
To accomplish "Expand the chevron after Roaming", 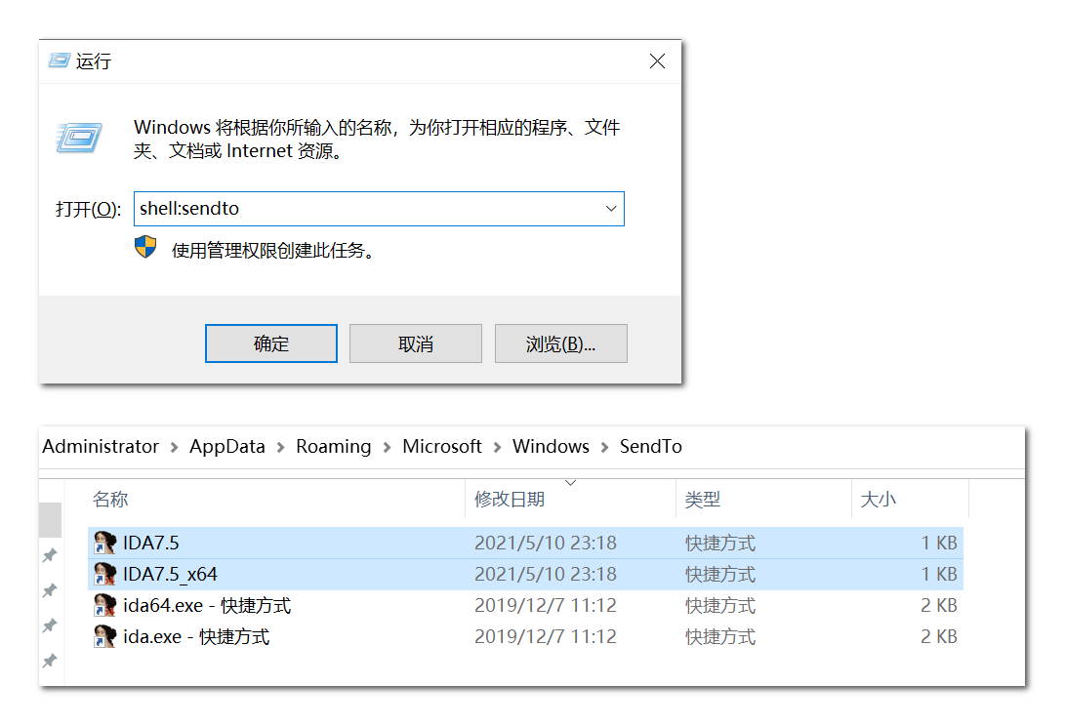I will point(388,447).
